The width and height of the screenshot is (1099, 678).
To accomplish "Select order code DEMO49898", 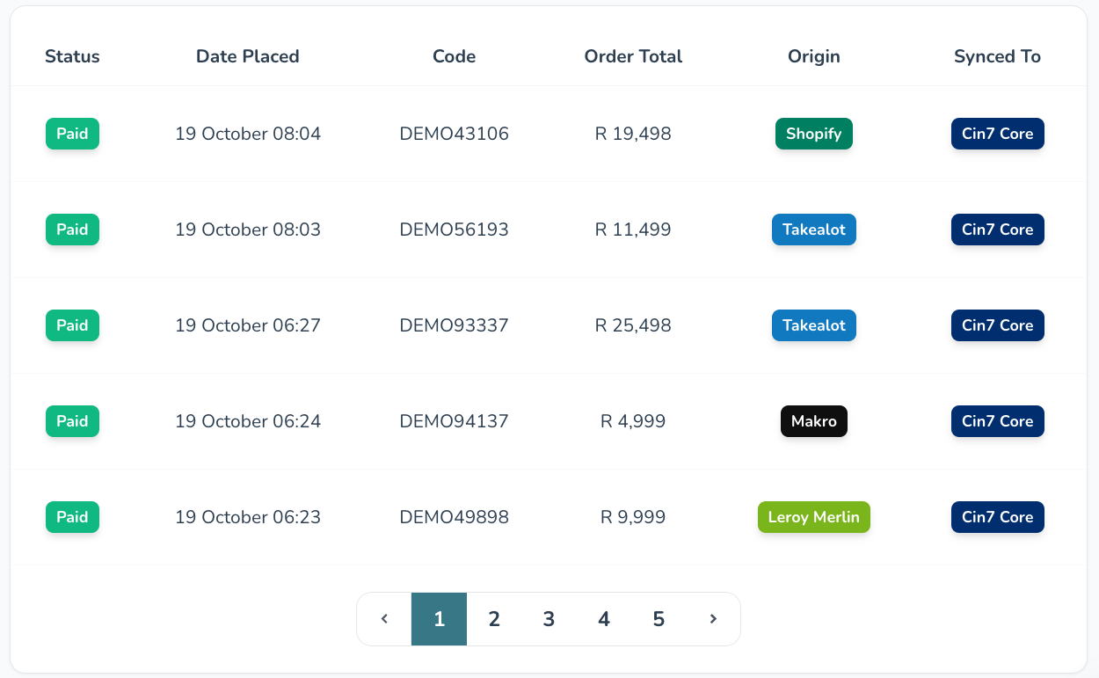I will 454,517.
